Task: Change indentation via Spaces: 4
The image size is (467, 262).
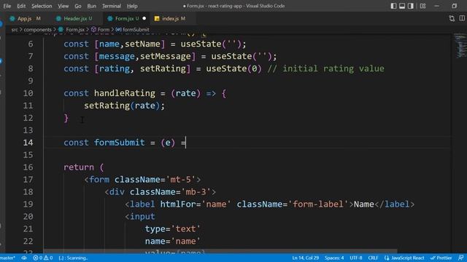Action: pos(334,258)
